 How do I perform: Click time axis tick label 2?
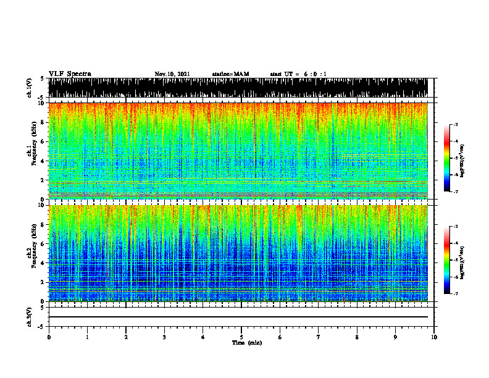click(126, 337)
